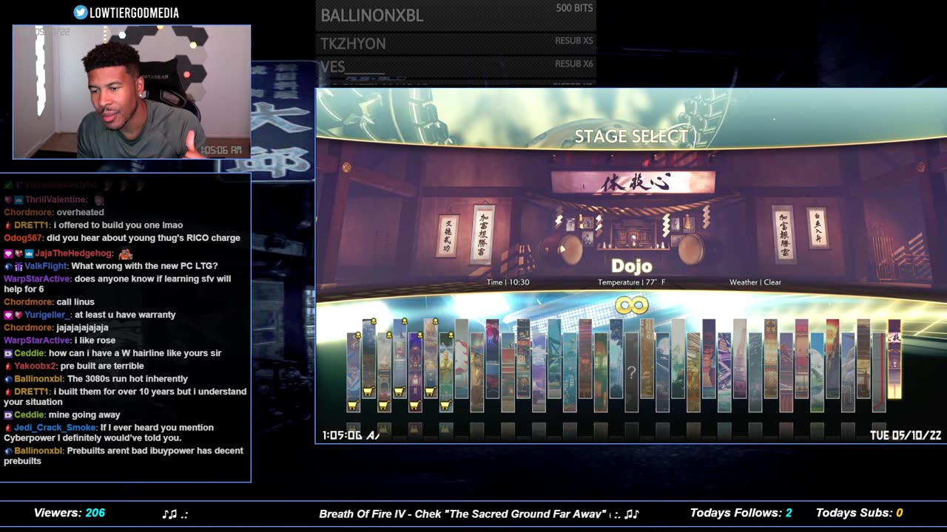The image size is (947, 532).
Task: Click badge beside Ballinonxbl 'Prebuilts arent bad'
Action: click(7, 451)
